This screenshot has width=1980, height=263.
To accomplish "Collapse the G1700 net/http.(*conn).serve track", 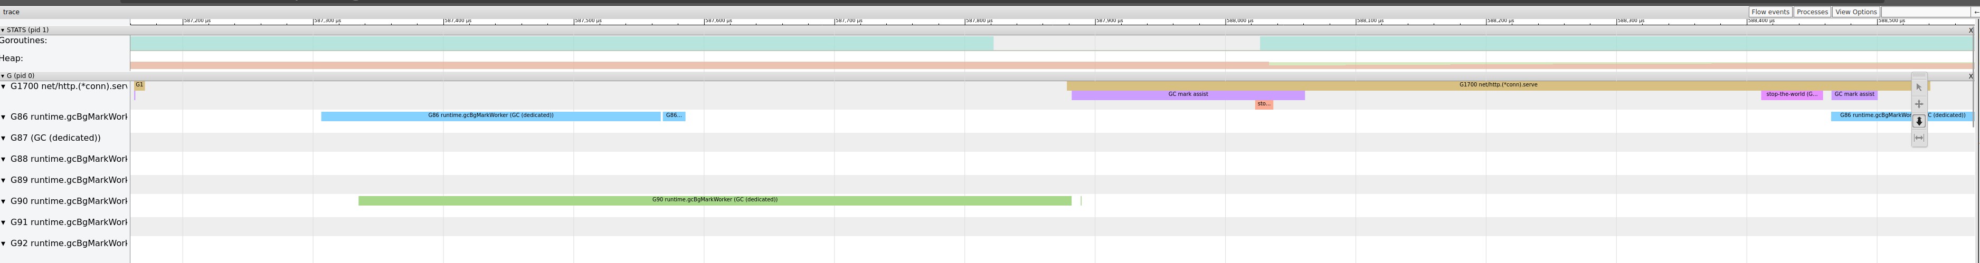I will tap(4, 86).
